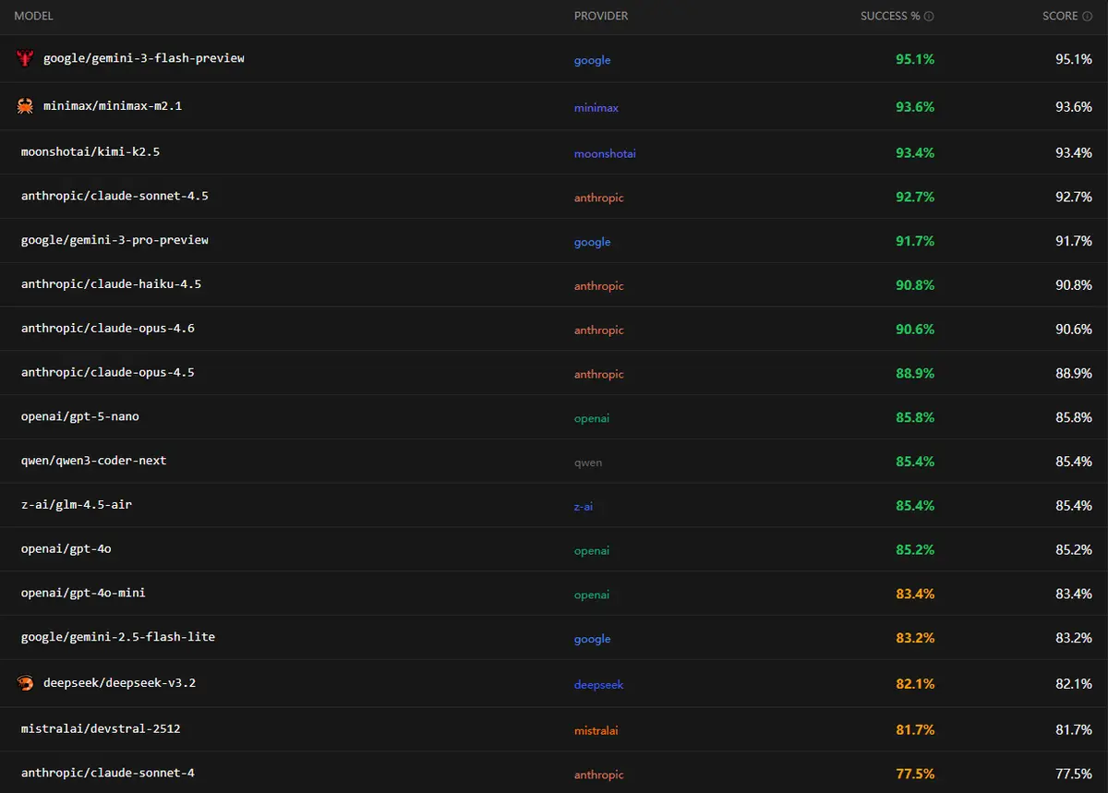Select the anthropic/claude-opus-4.5 model name
The image size is (1108, 793).
108,373
